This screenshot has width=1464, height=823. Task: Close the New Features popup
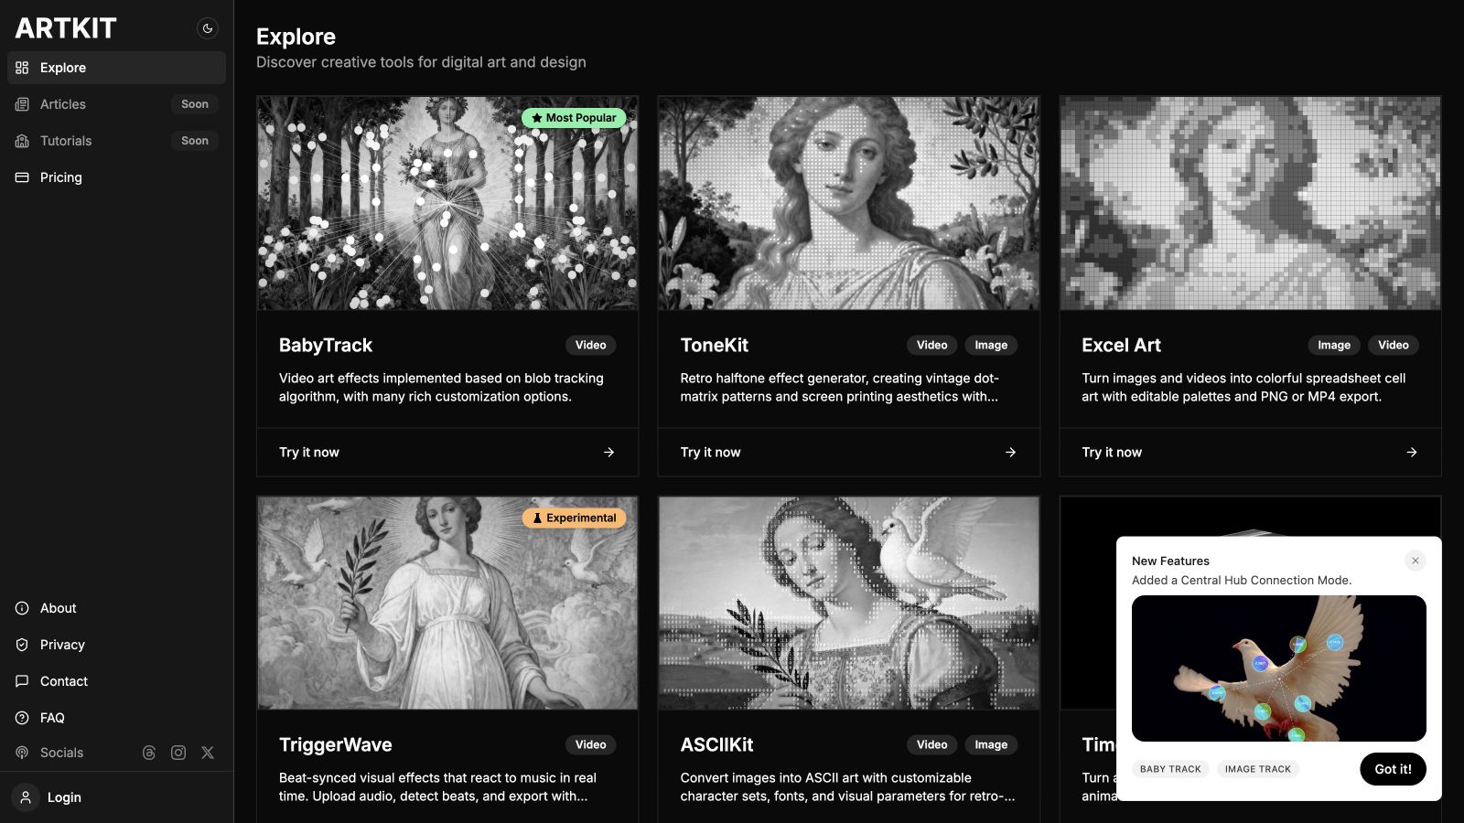(x=1416, y=561)
